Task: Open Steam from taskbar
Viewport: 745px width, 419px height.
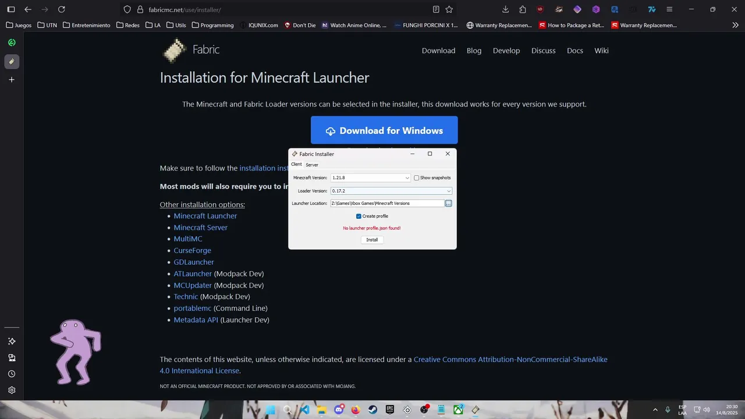Action: click(372, 410)
